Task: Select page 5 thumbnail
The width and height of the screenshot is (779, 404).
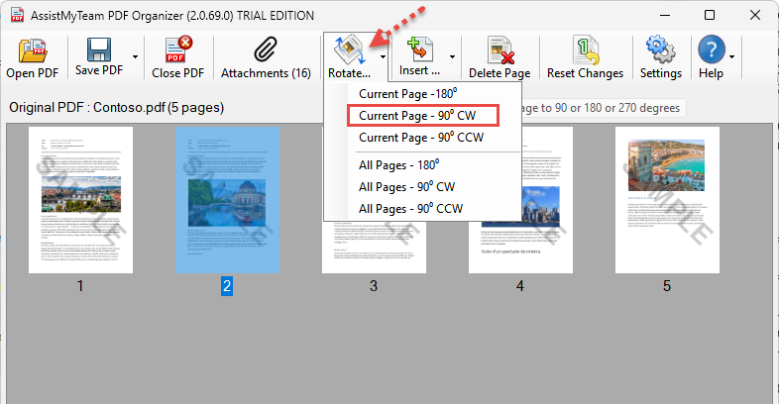Action: [x=667, y=199]
